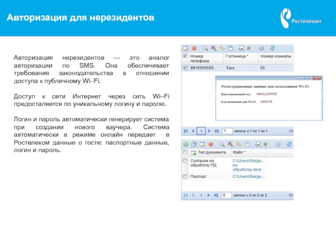Click the green add record icon in documents grid
The width and height of the screenshot is (336, 252).
[x=185, y=144]
